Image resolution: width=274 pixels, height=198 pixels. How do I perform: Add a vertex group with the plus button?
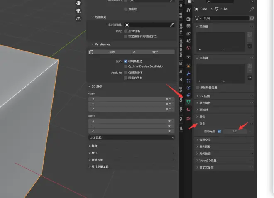[x=250, y=34]
